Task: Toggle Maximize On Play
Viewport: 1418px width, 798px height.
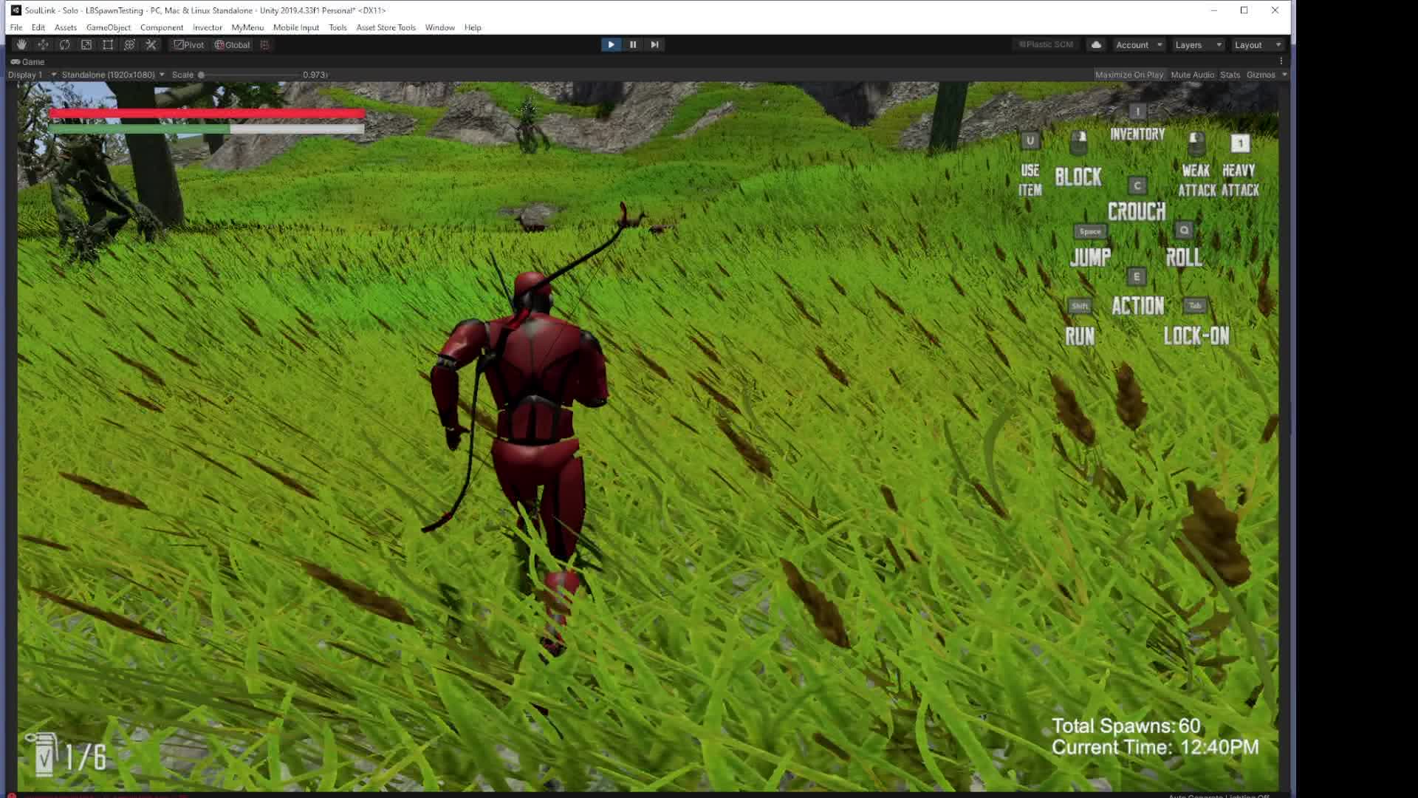Action: 1128,75
